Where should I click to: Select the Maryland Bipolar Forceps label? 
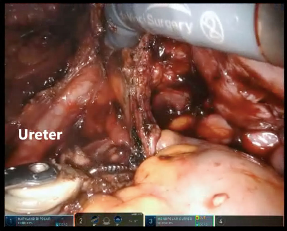pyautogui.click(x=33, y=220)
